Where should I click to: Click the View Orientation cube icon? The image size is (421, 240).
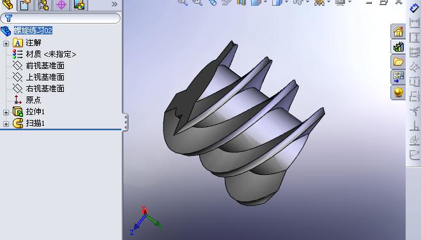coord(256,3)
